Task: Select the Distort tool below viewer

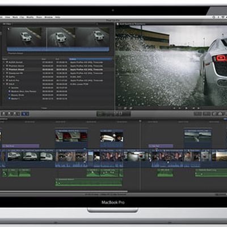Action: [131, 108]
